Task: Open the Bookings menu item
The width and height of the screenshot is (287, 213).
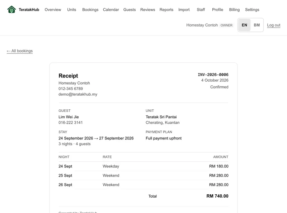Action: [x=90, y=10]
